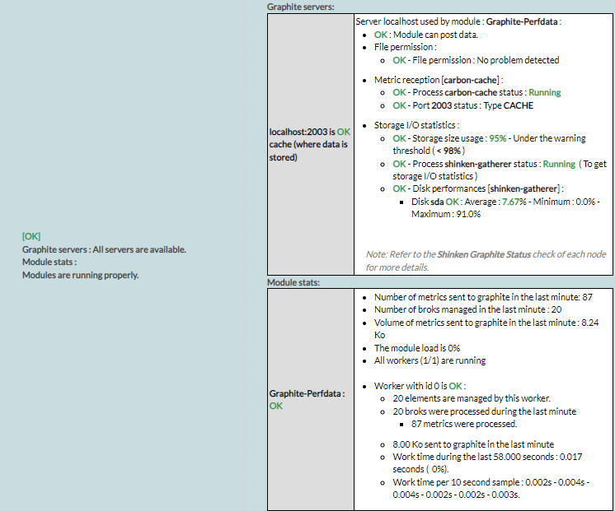Viewport: 615px width, 511px height.
Task: Click 'Worker with id 0 is OK' line
Action: (x=420, y=385)
